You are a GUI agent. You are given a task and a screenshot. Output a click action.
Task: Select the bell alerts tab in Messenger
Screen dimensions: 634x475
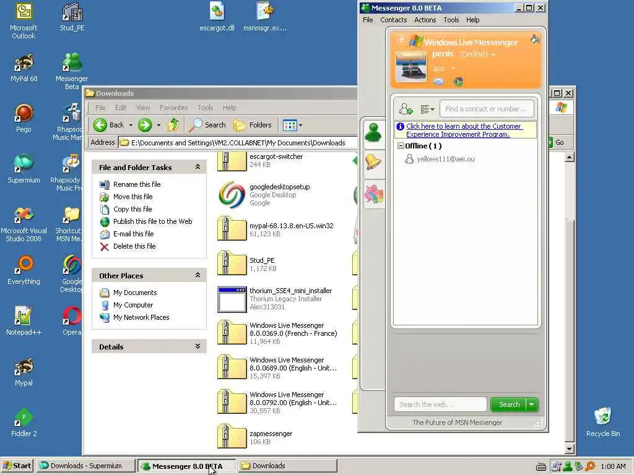(x=373, y=163)
